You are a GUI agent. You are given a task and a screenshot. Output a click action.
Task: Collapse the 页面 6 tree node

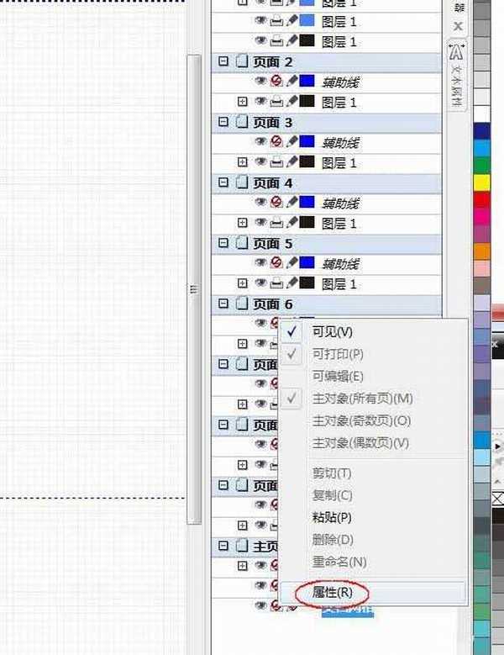coord(223,304)
